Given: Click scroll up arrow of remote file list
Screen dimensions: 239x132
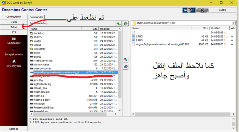Looking at the screenshot, I should [119, 29].
